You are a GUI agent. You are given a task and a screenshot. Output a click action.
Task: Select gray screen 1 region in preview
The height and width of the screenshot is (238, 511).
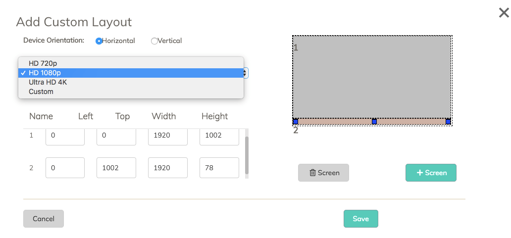(372, 77)
